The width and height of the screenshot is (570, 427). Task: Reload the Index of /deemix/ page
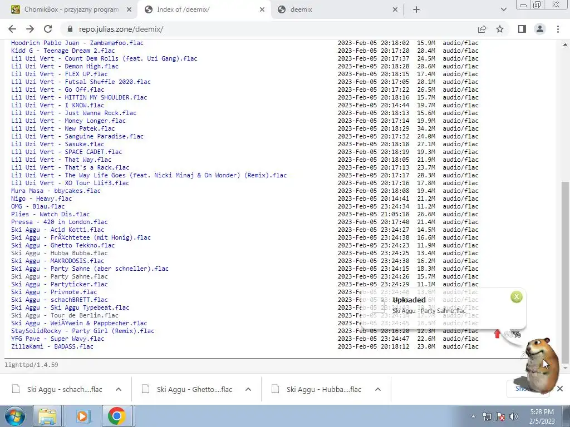48,29
